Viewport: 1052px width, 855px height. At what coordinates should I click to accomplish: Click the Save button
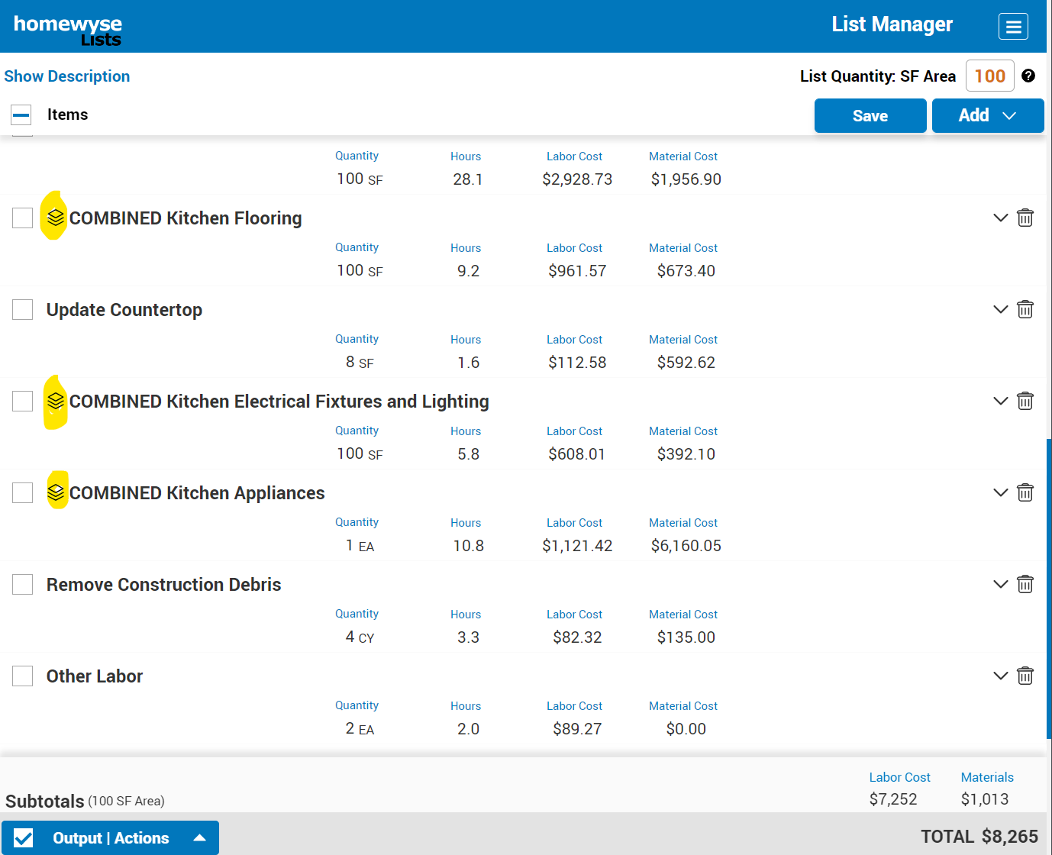click(x=870, y=116)
